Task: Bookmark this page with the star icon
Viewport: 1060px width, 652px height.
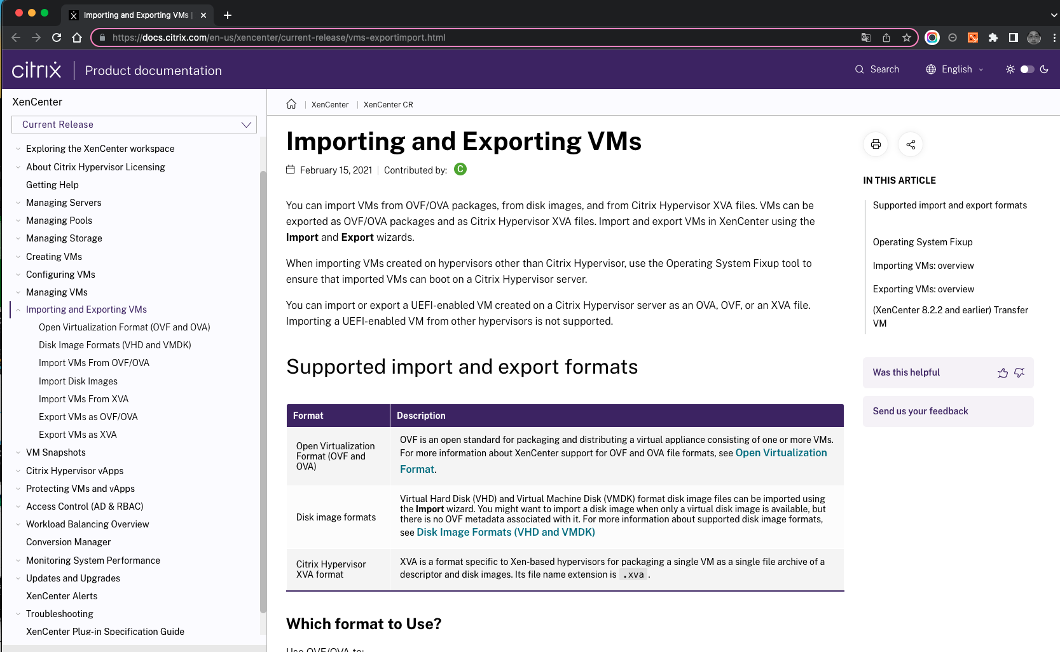Action: 907,37
